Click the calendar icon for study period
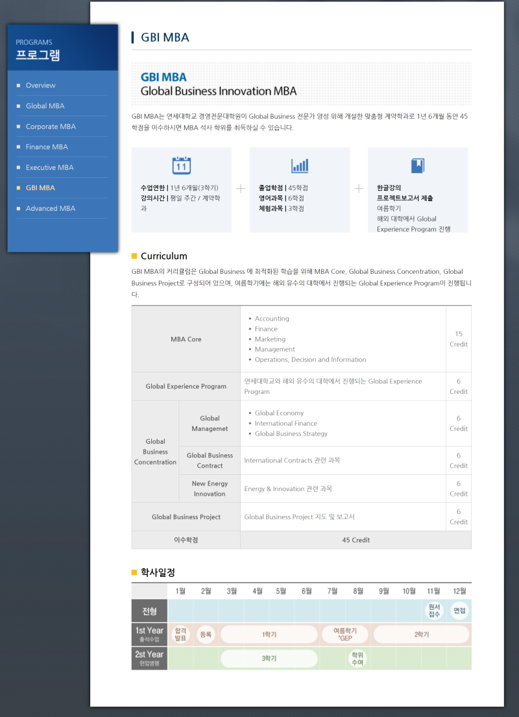 (182, 165)
